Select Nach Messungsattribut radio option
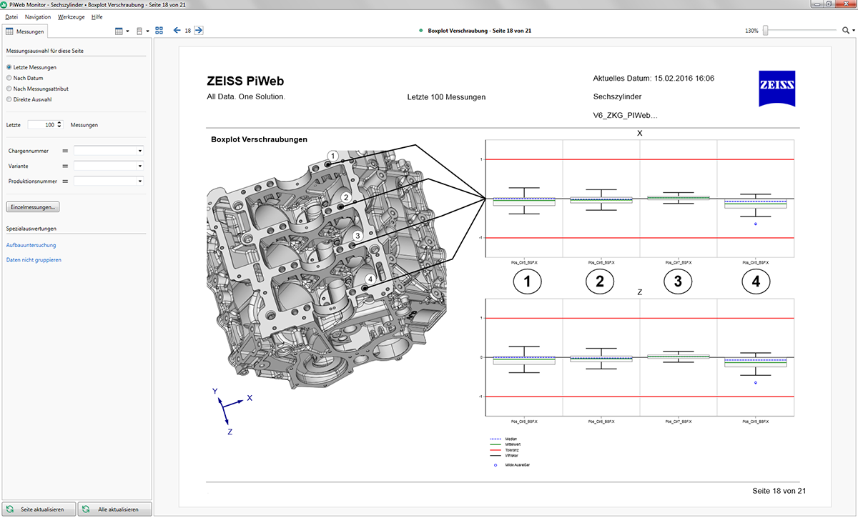The image size is (858, 518). 37,89
